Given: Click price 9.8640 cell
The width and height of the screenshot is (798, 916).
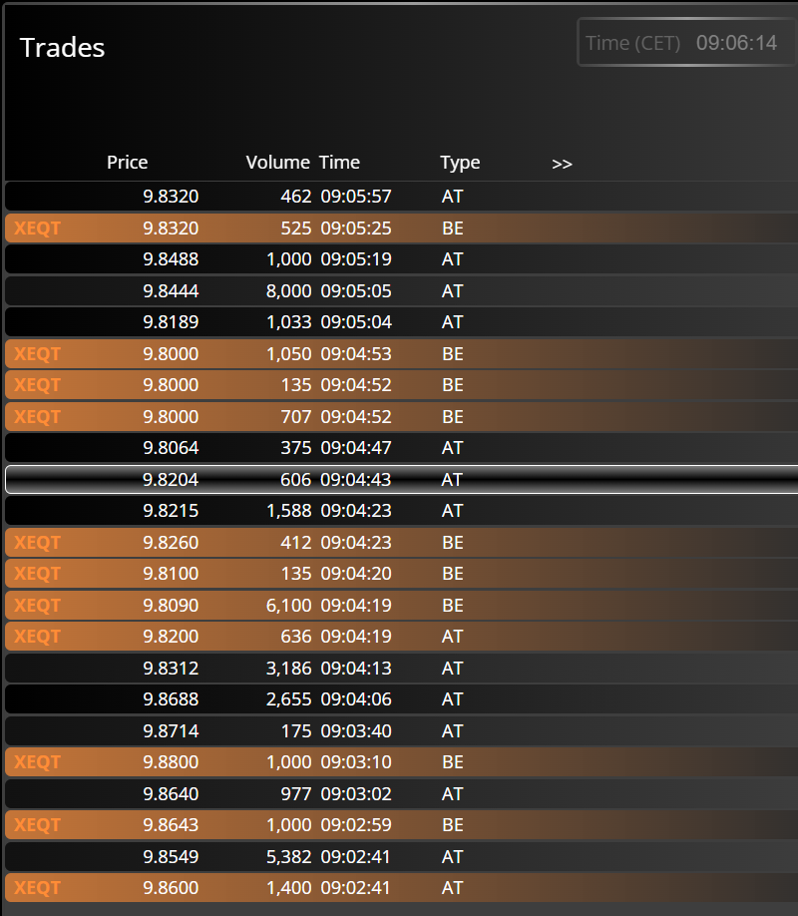Looking at the screenshot, I should 171,794.
